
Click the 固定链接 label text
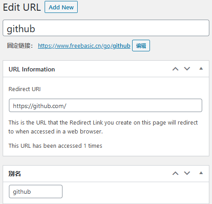click(x=20, y=46)
